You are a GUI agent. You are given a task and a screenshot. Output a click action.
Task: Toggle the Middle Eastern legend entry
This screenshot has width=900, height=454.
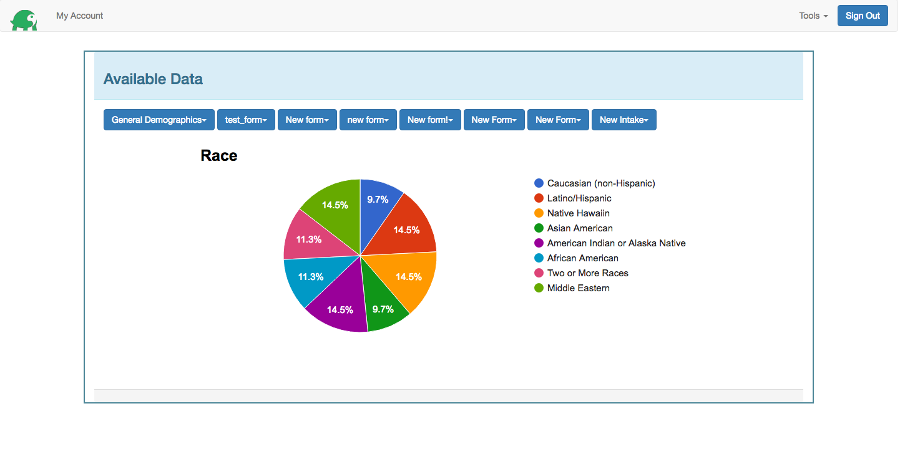(577, 287)
